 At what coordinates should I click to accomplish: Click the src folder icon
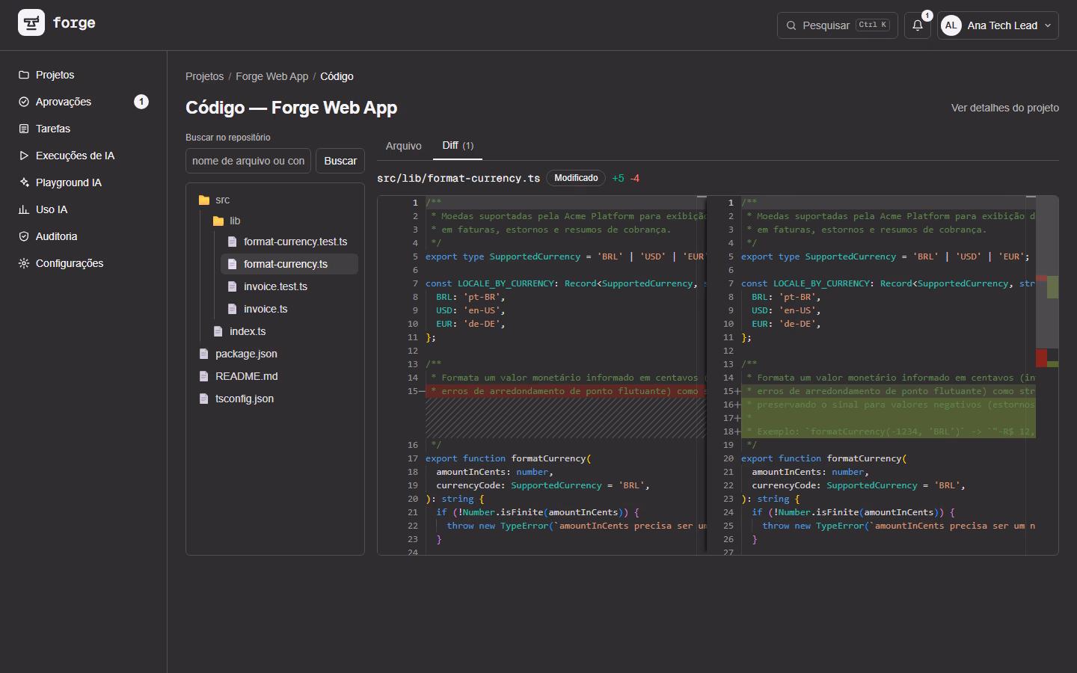click(x=204, y=200)
